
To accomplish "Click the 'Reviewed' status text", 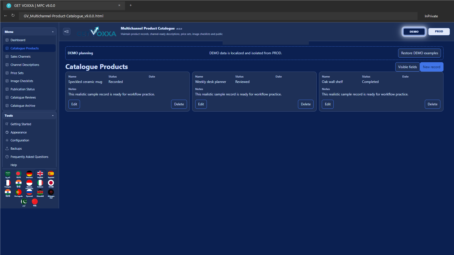I will (242, 82).
